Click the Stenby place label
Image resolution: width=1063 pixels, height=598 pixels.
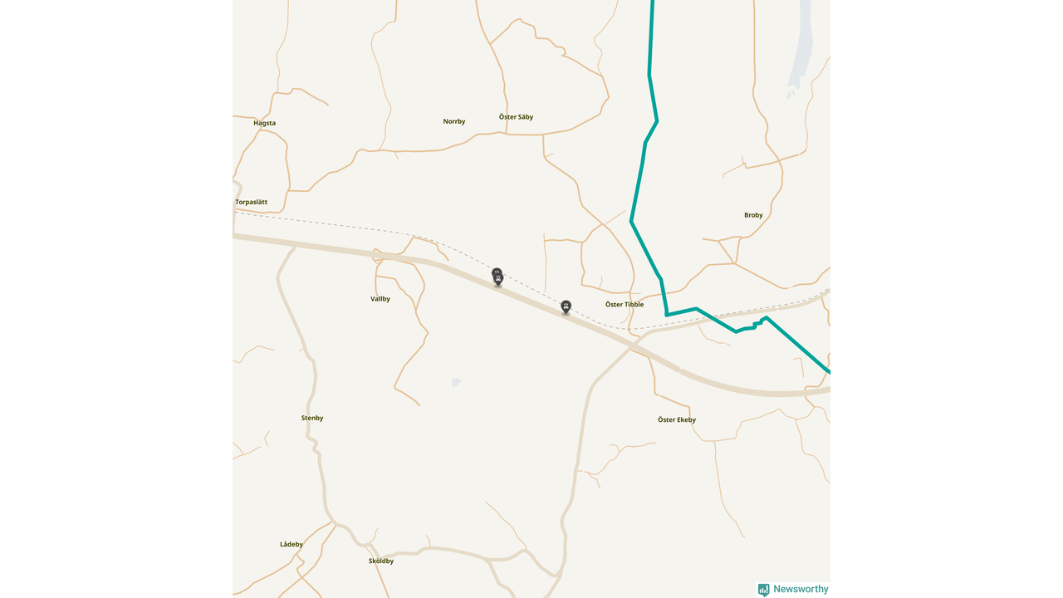click(312, 418)
